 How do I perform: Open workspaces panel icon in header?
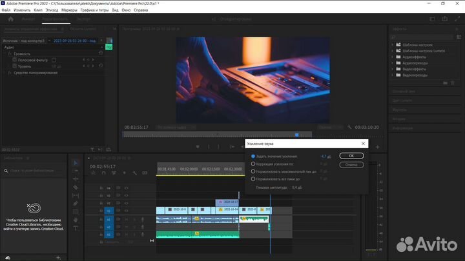(432, 19)
